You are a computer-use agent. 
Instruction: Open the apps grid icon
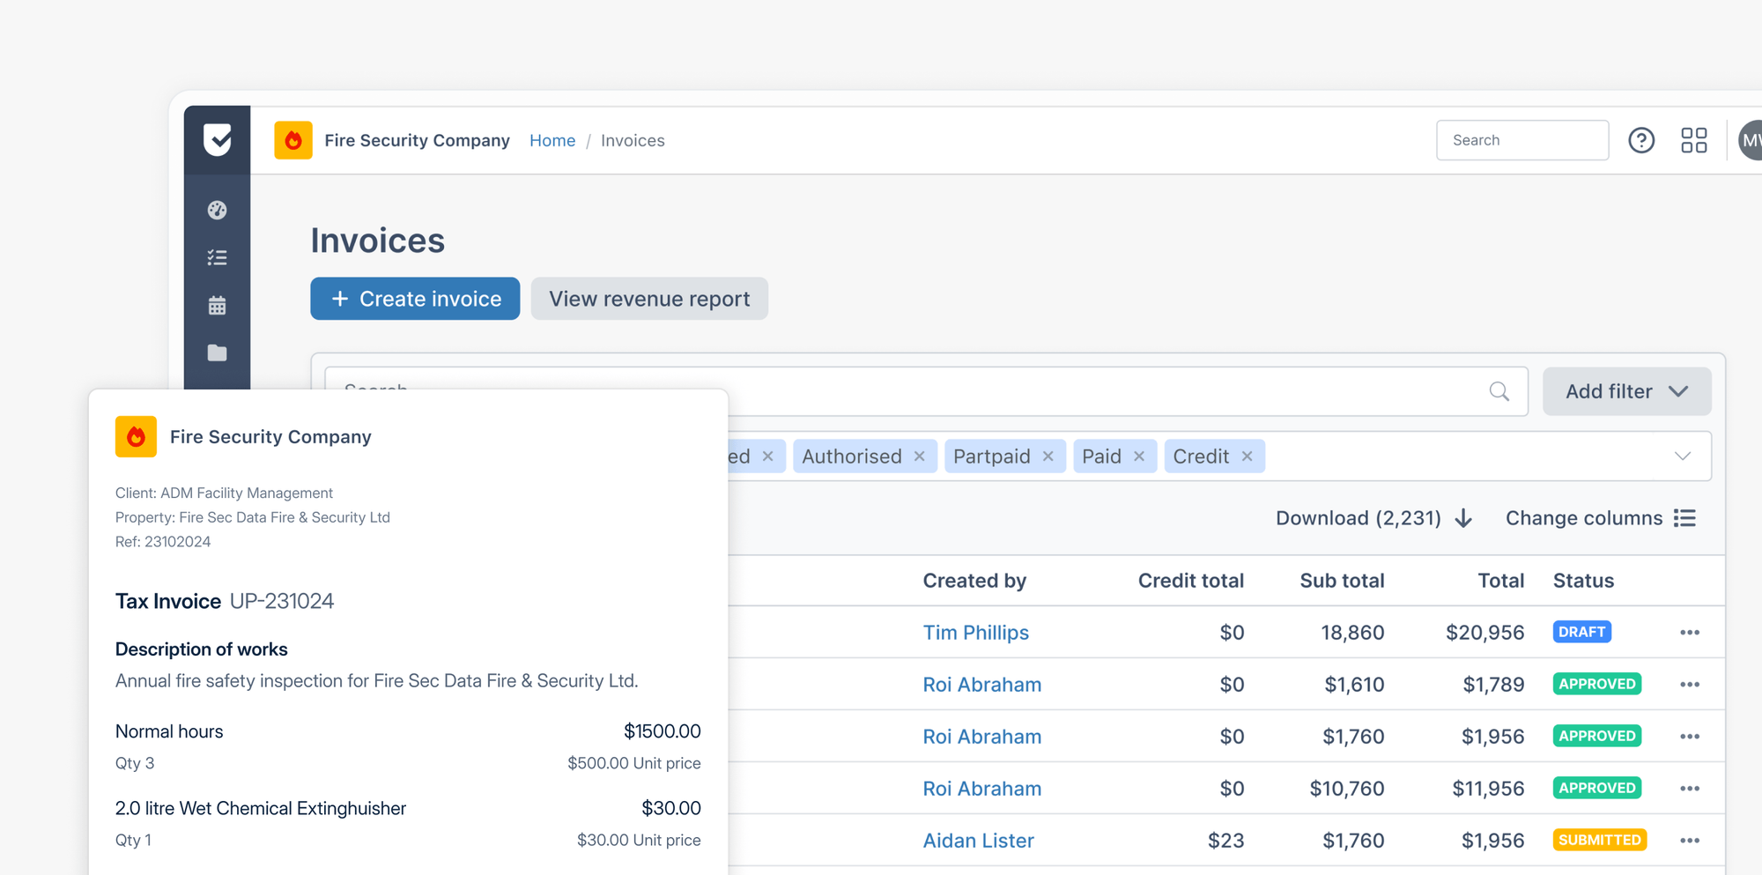pos(1693,139)
